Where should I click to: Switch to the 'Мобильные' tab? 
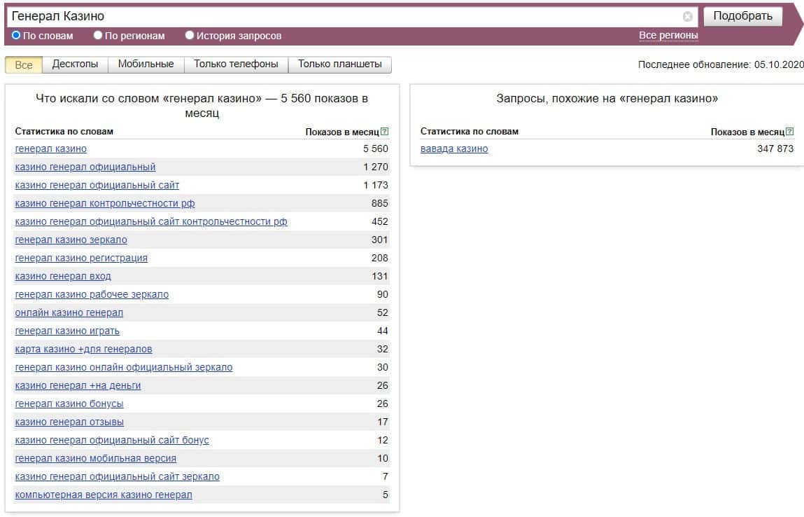[146, 64]
